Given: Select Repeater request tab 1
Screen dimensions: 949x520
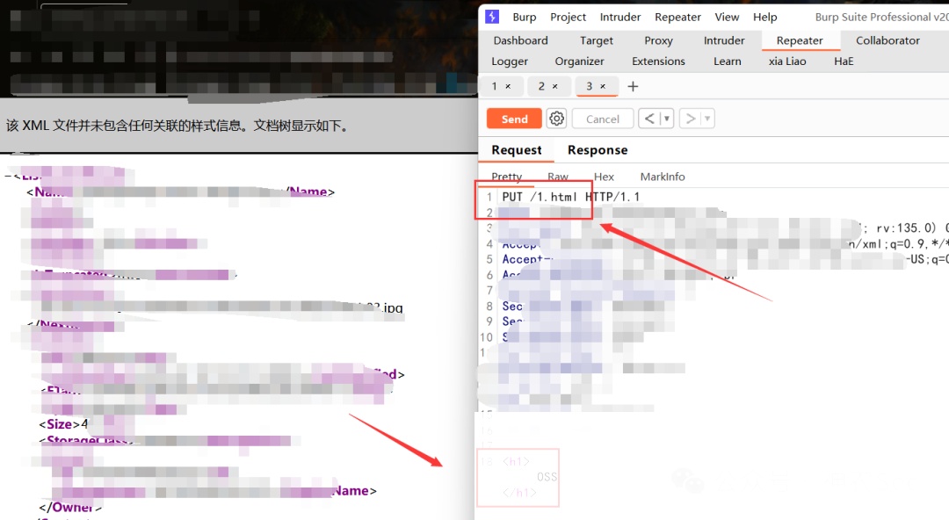Looking at the screenshot, I should point(495,87).
